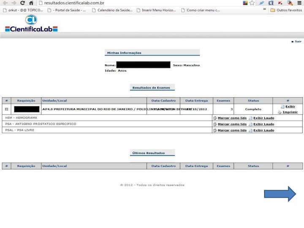This screenshot has height=228, width=304.
Task: Open the Chrome hamburger menu
Action: pyautogui.click(x=299, y=3)
